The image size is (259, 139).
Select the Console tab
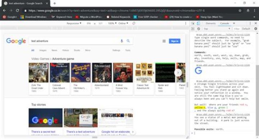point(224,23)
